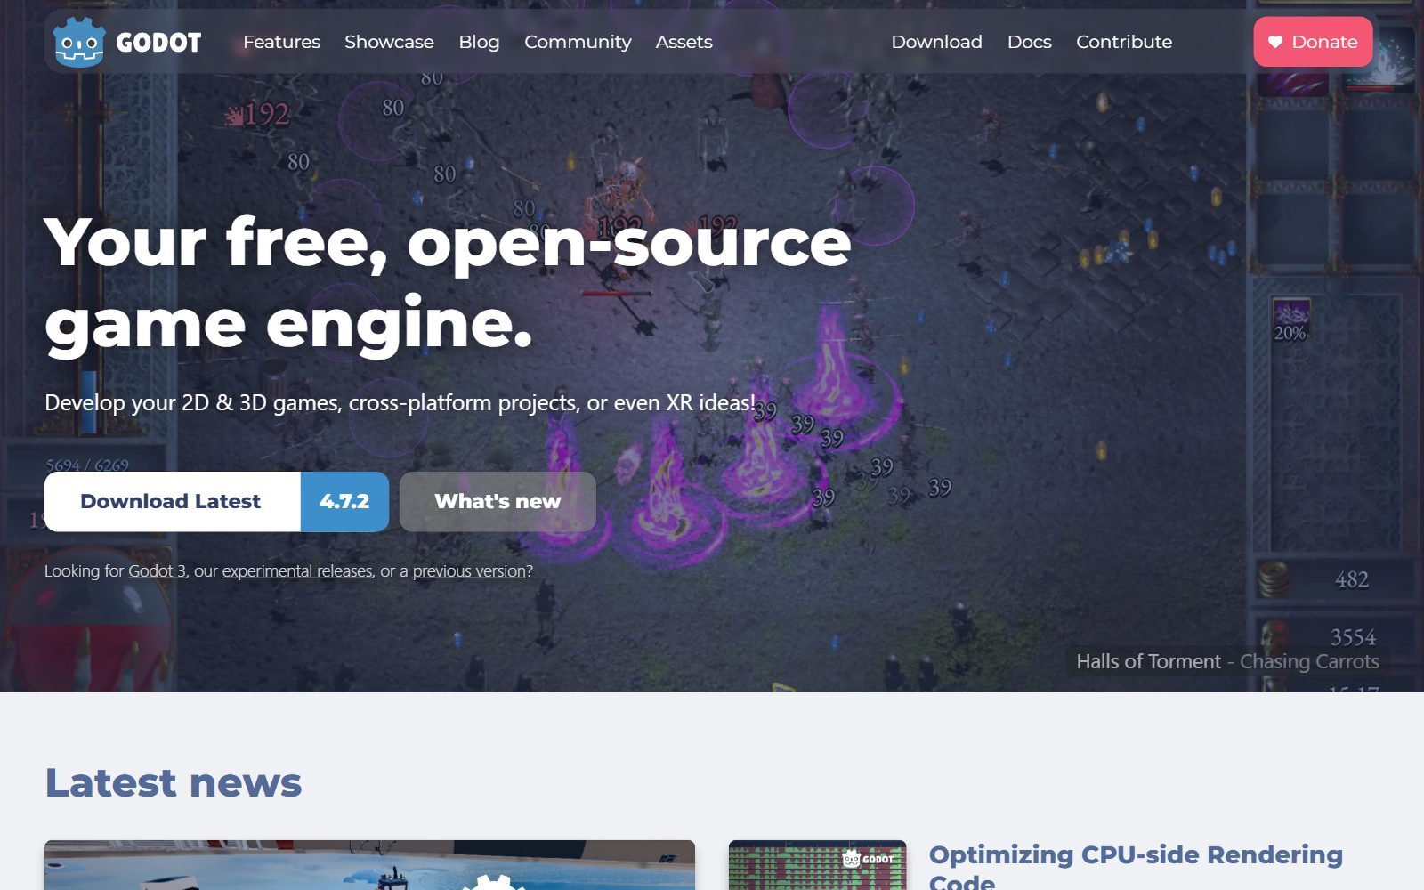Click the 'Develop your 2D & 3D games' tagline
The height and width of the screenshot is (890, 1424).
pyautogui.click(x=400, y=403)
